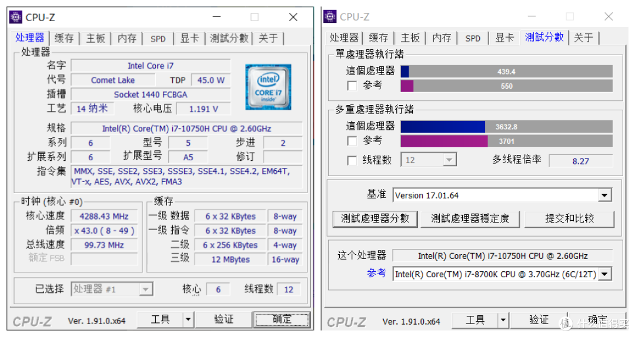Click the 多线程倍率 field showing 8.27
Image resolution: width=635 pixels, height=337 pixels.
[581, 161]
